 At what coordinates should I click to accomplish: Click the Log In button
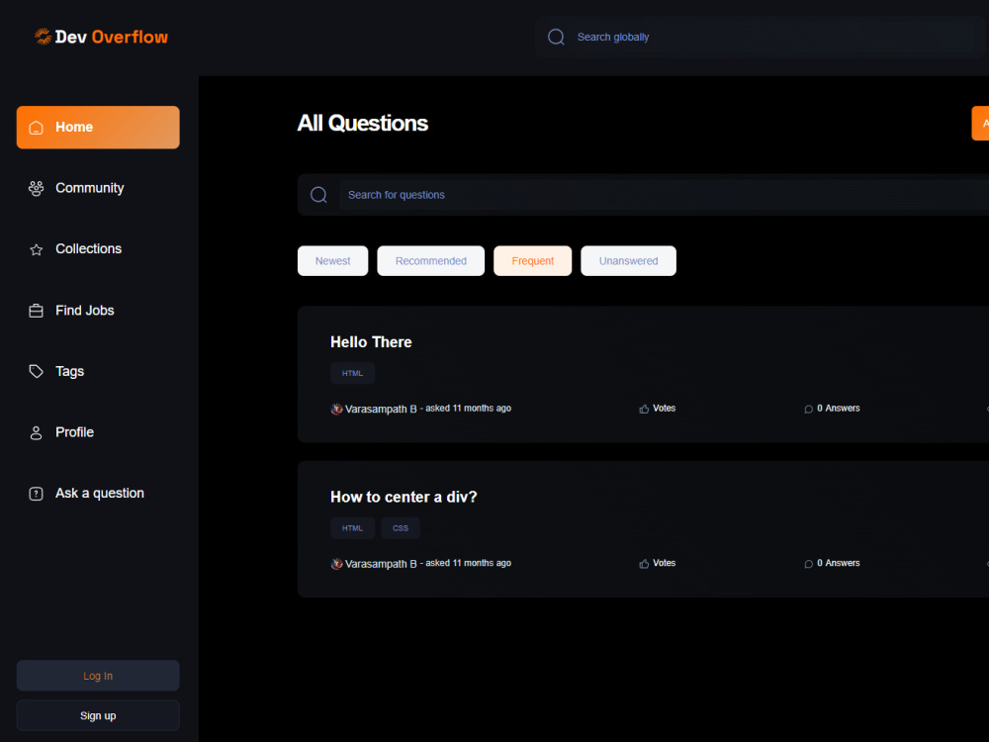coord(98,676)
